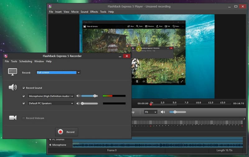Open Recorder Window menu
The image size is (249, 157).
(39, 61)
